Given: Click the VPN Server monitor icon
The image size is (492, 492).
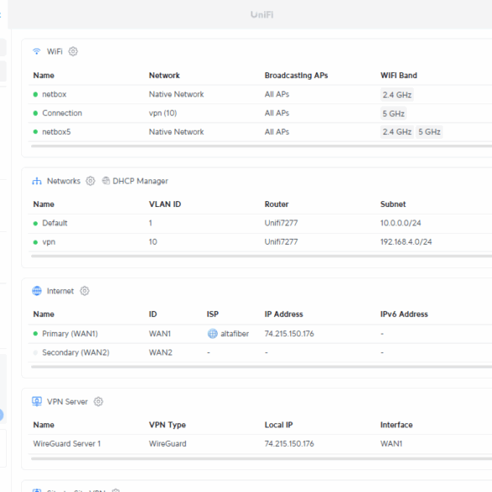Looking at the screenshot, I should coord(37,401).
